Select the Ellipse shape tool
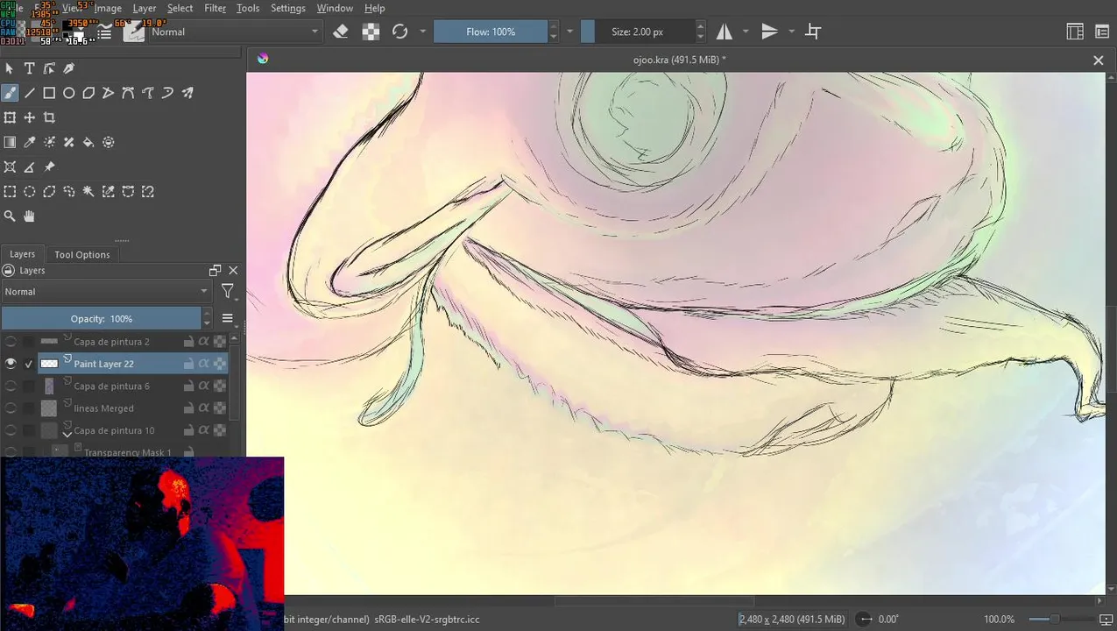Image resolution: width=1117 pixels, height=631 pixels. pyautogui.click(x=69, y=93)
